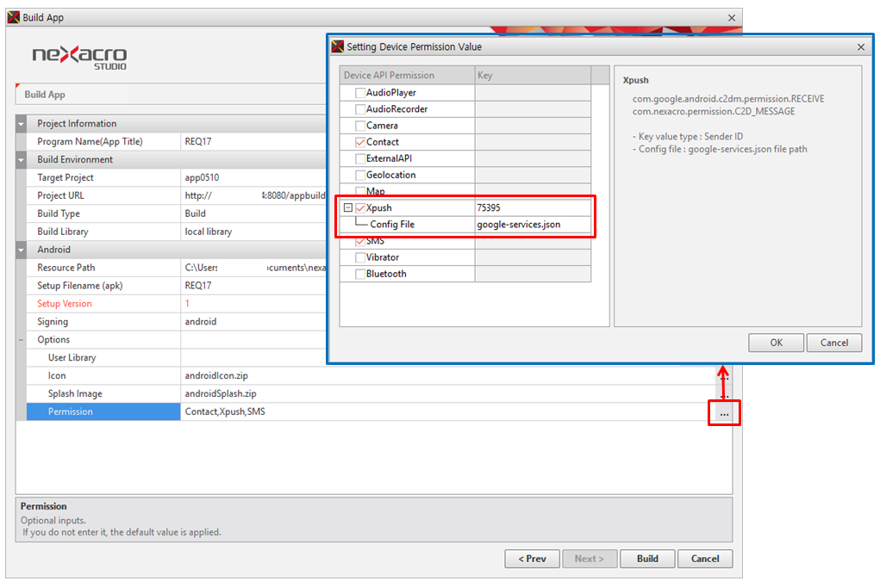
Task: Enable the Bluetooth permission checkbox
Action: click(x=360, y=274)
